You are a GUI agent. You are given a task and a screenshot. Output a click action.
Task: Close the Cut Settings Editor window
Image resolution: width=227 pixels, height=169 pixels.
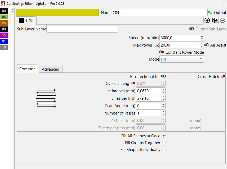click(223, 3)
